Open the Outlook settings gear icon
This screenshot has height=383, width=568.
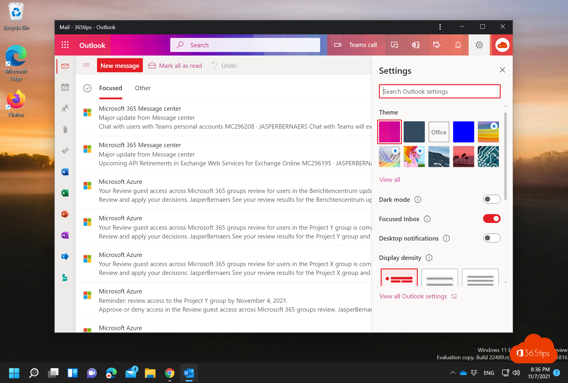[479, 45]
